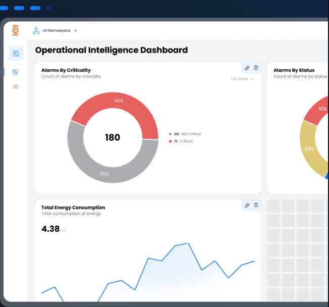This screenshot has width=329, height=307.
Task: Click the Total consumption of energy subtitle
Action: point(71,214)
